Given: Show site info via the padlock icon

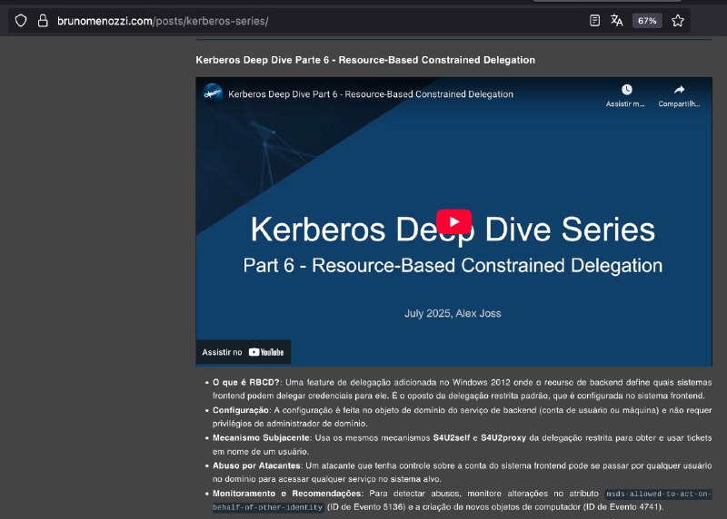Looking at the screenshot, I should (x=42, y=20).
